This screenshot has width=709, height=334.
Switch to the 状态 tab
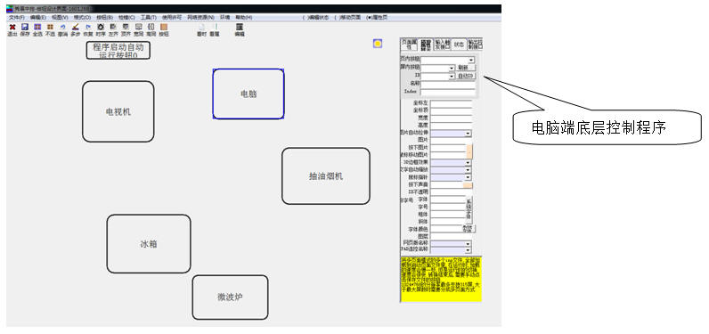point(459,45)
